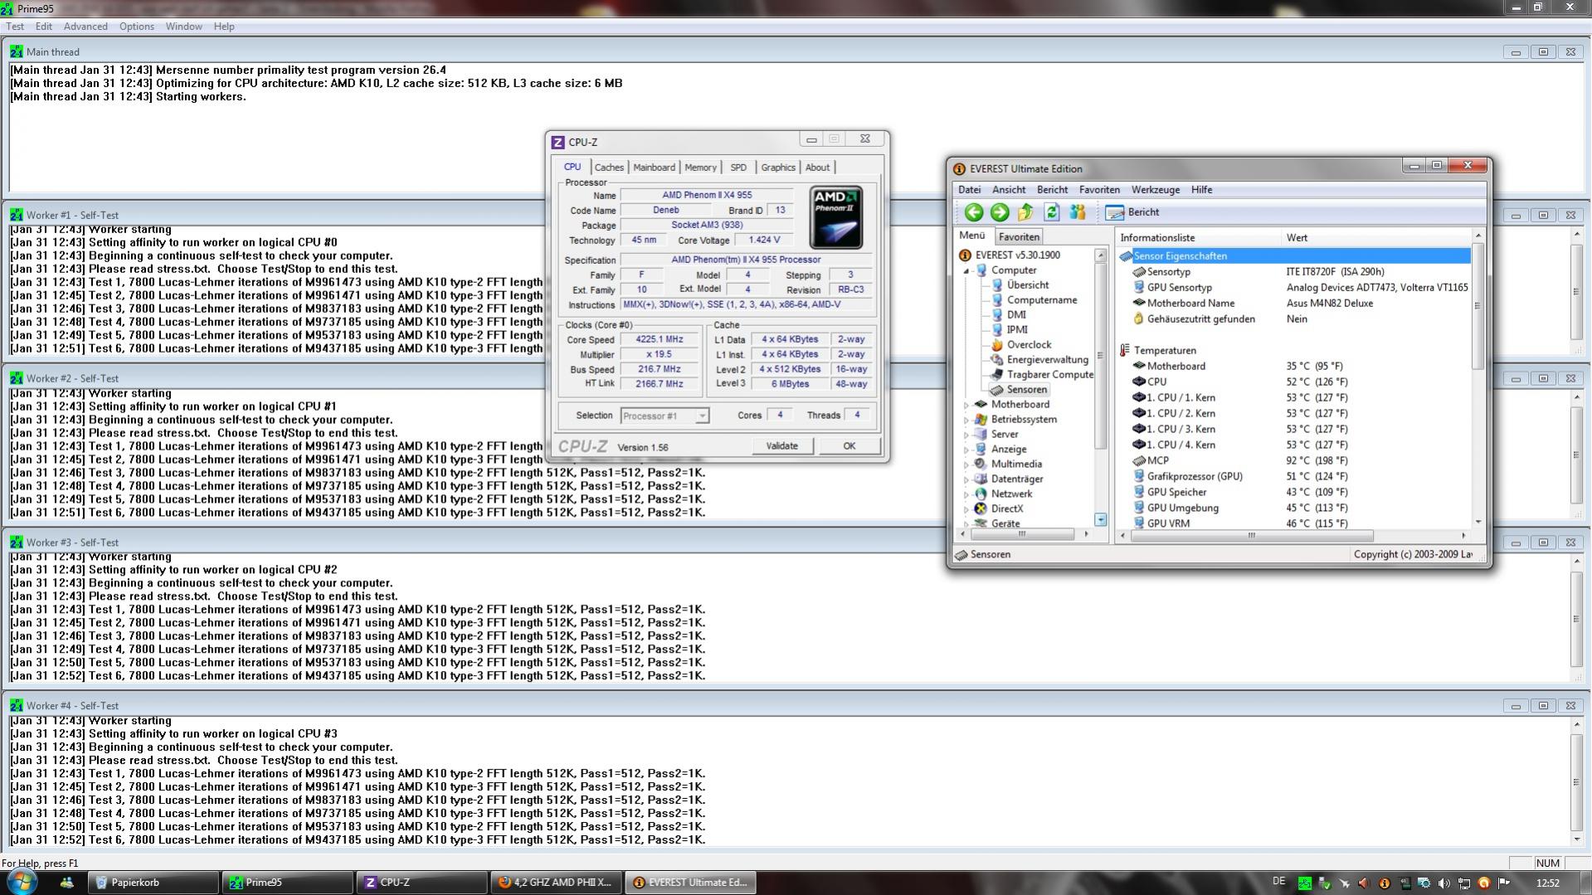Click the airplane-shaped tray icon

click(x=1344, y=883)
